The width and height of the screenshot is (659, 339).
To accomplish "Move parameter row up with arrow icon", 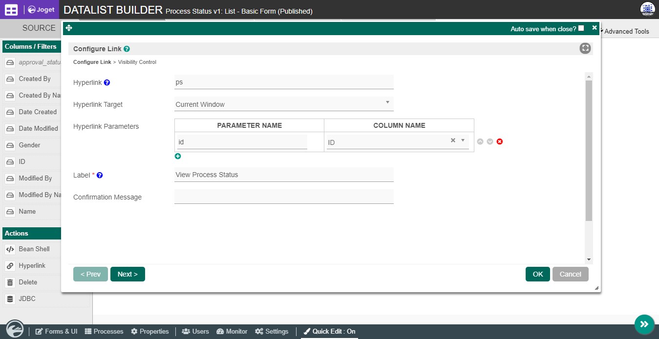I will point(480,141).
